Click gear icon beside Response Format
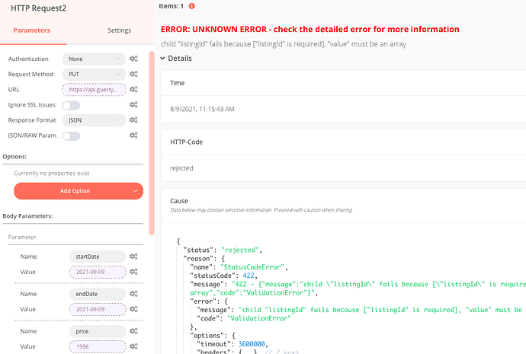The width and height of the screenshot is (526, 354). 133,120
